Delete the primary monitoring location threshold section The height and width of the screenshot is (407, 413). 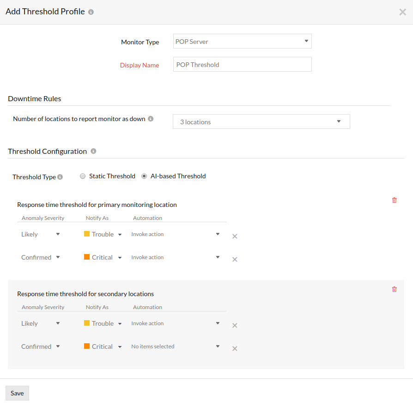394,200
